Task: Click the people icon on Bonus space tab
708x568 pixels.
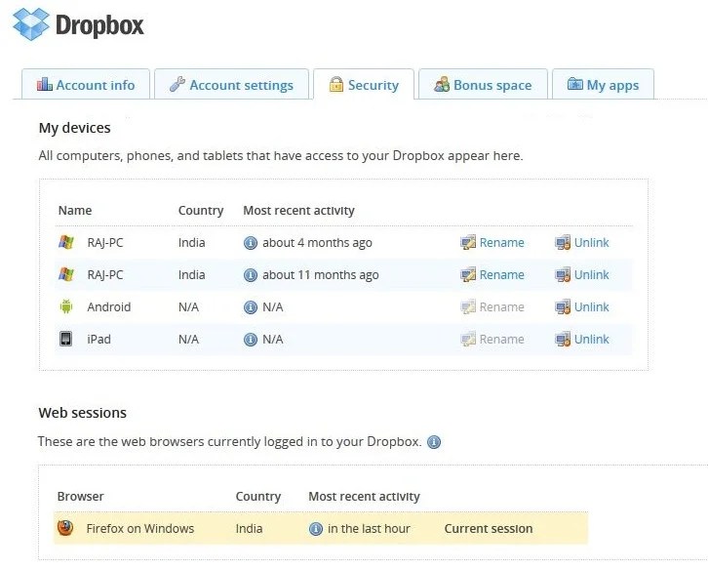Action: 442,84
